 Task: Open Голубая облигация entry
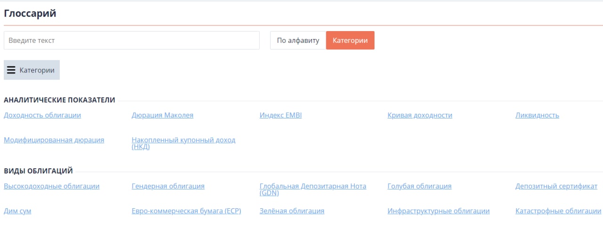coord(419,186)
